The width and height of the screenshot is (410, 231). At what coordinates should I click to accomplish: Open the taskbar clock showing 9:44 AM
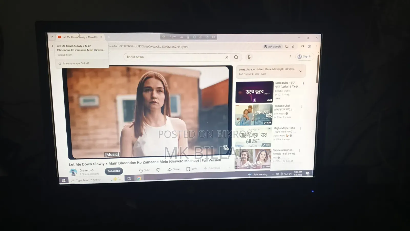click(x=298, y=174)
